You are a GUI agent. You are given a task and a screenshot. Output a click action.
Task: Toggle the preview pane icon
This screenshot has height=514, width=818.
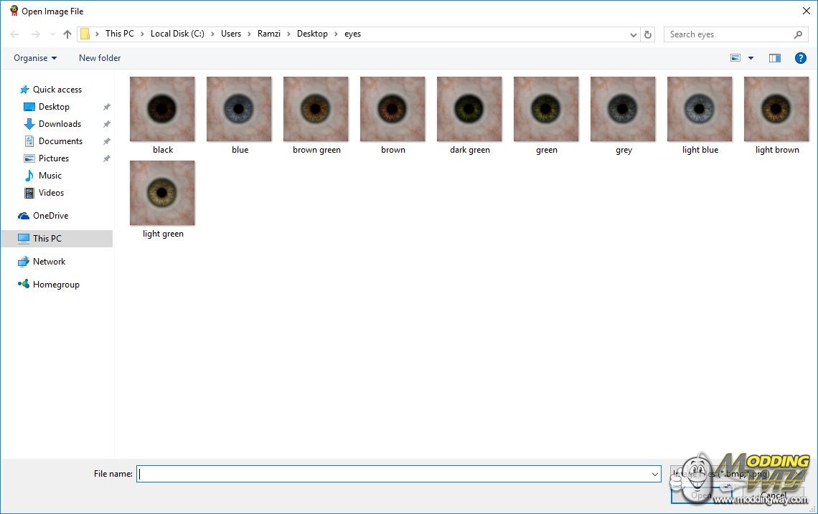tap(775, 58)
